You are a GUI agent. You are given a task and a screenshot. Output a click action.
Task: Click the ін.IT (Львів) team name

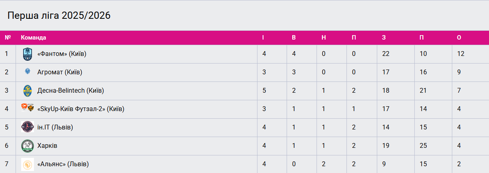pyautogui.click(x=55, y=127)
